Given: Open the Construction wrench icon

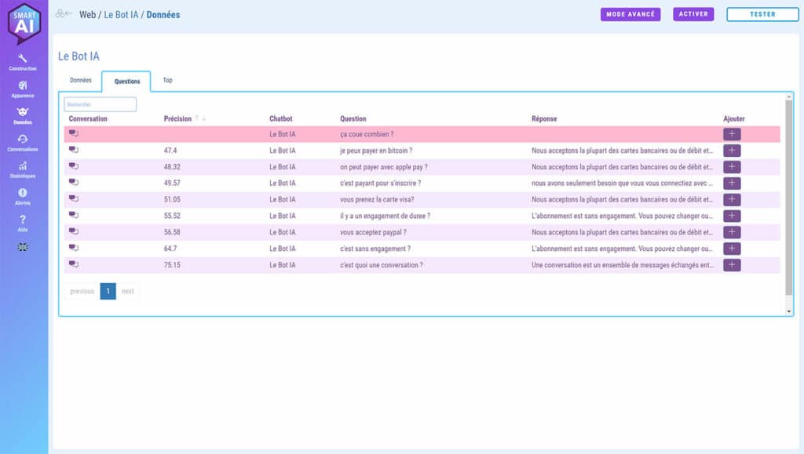Looking at the screenshot, I should 23,59.
